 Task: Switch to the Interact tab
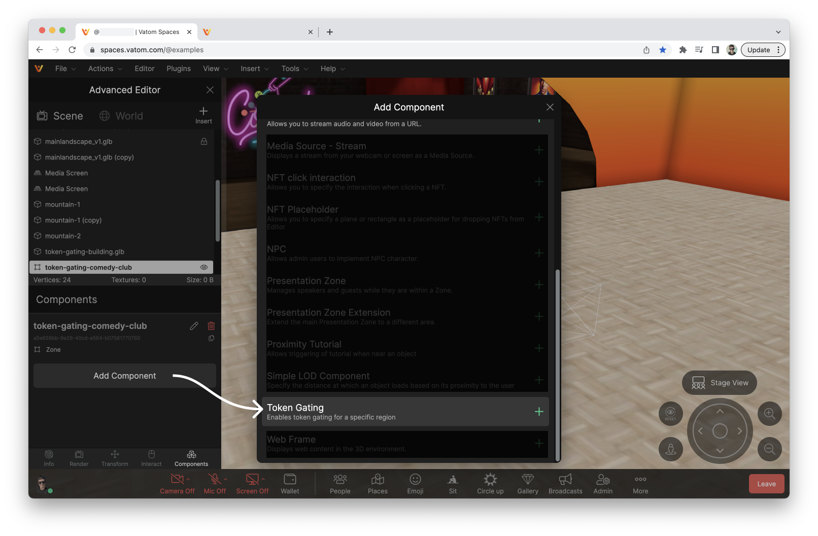pos(151,458)
